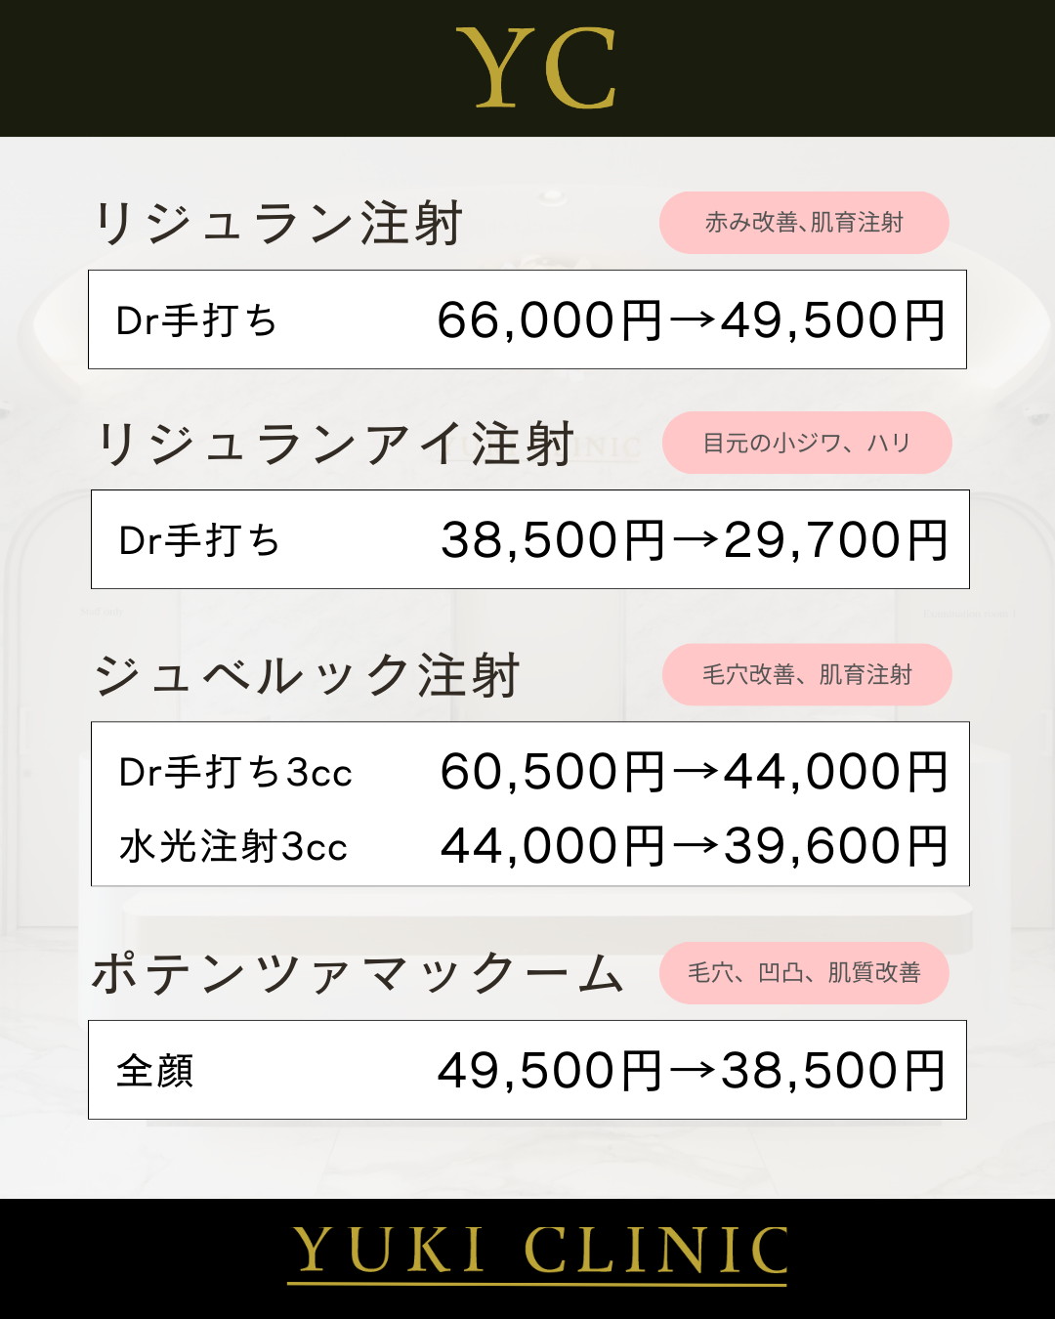The height and width of the screenshot is (1319, 1055).
Task: Click the 38,500円 original リジュランアイ price
Action: (x=554, y=540)
